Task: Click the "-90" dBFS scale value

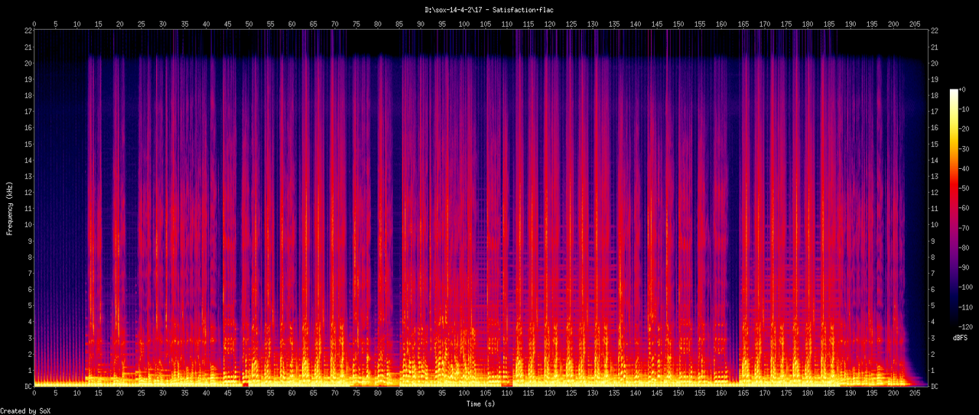Action: pyautogui.click(x=964, y=268)
